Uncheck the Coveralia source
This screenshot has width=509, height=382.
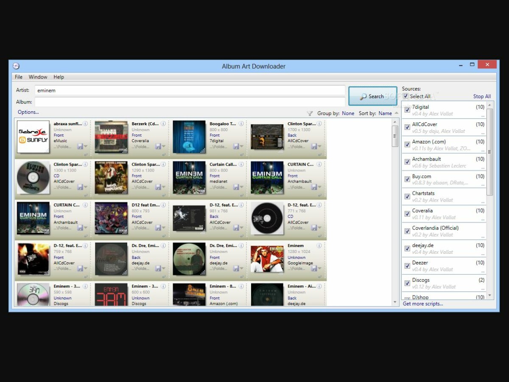tap(407, 214)
